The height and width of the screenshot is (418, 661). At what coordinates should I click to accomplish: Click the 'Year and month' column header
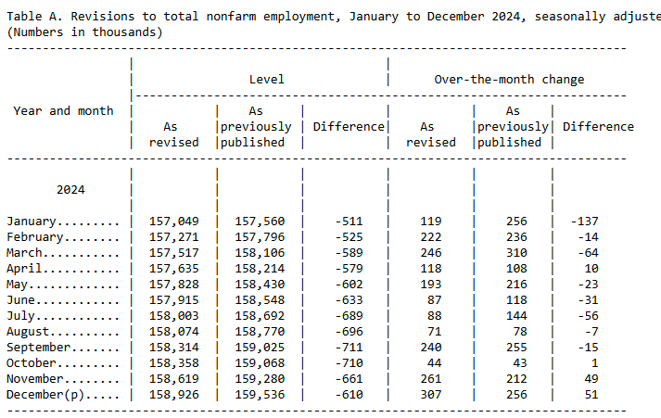(63, 111)
